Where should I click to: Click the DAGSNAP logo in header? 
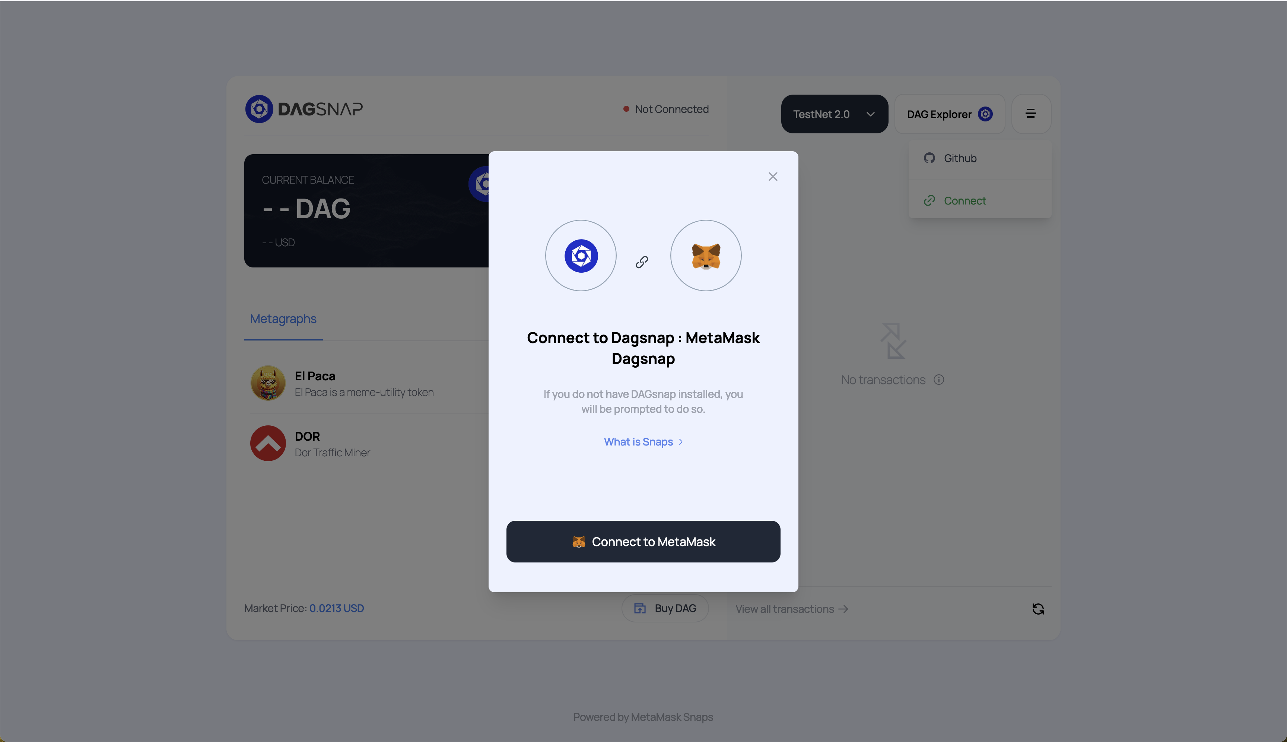point(304,109)
